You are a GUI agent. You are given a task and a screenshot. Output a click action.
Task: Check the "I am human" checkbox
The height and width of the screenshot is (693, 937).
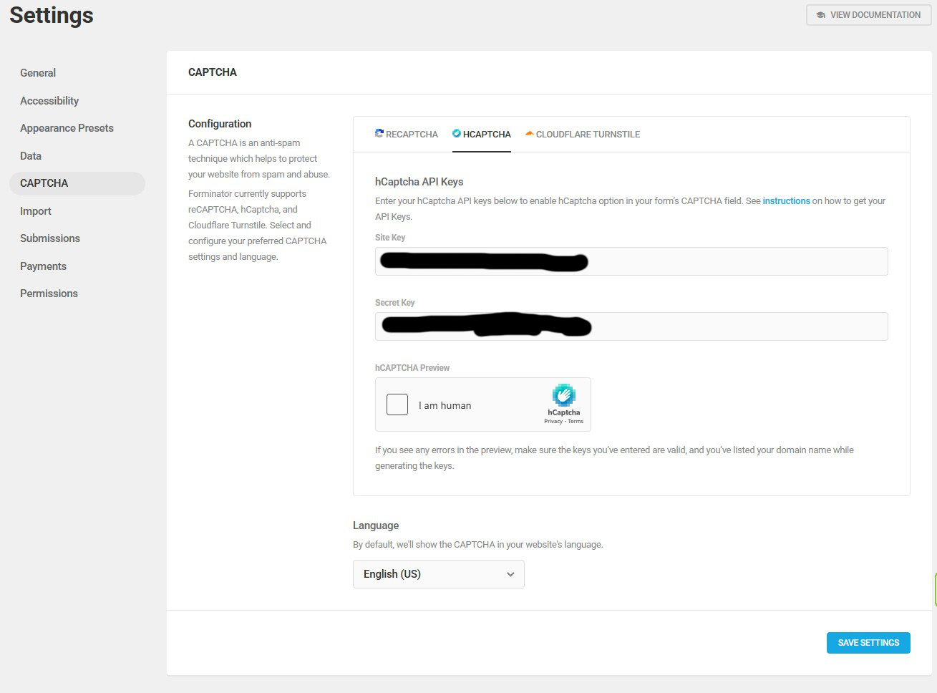coord(397,404)
